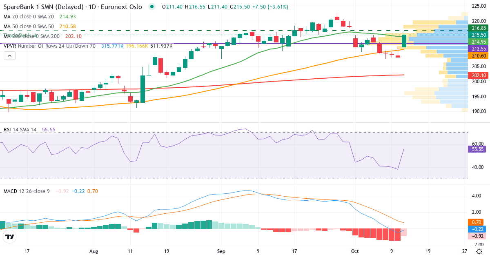Select the MA 50 indicator legend
The width and height of the screenshot is (490, 257).
point(29,27)
